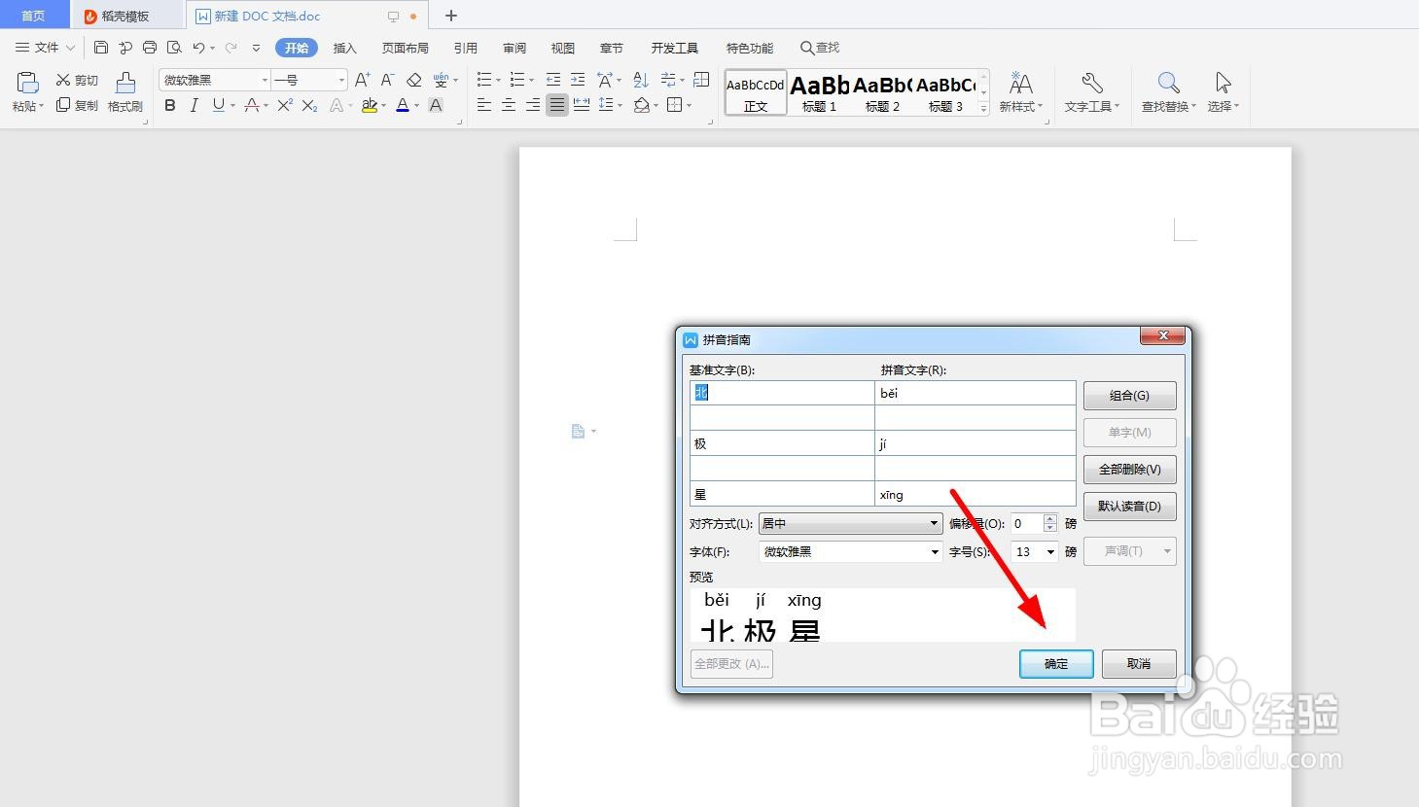
Task: Click Delete All (全部删除(V)) button
Action: coord(1129,469)
